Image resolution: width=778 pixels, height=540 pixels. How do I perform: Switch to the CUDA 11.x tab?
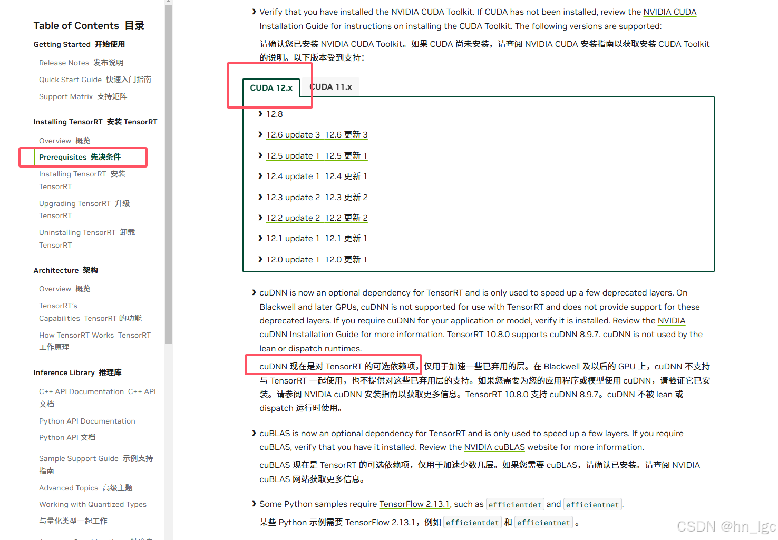[x=330, y=87]
